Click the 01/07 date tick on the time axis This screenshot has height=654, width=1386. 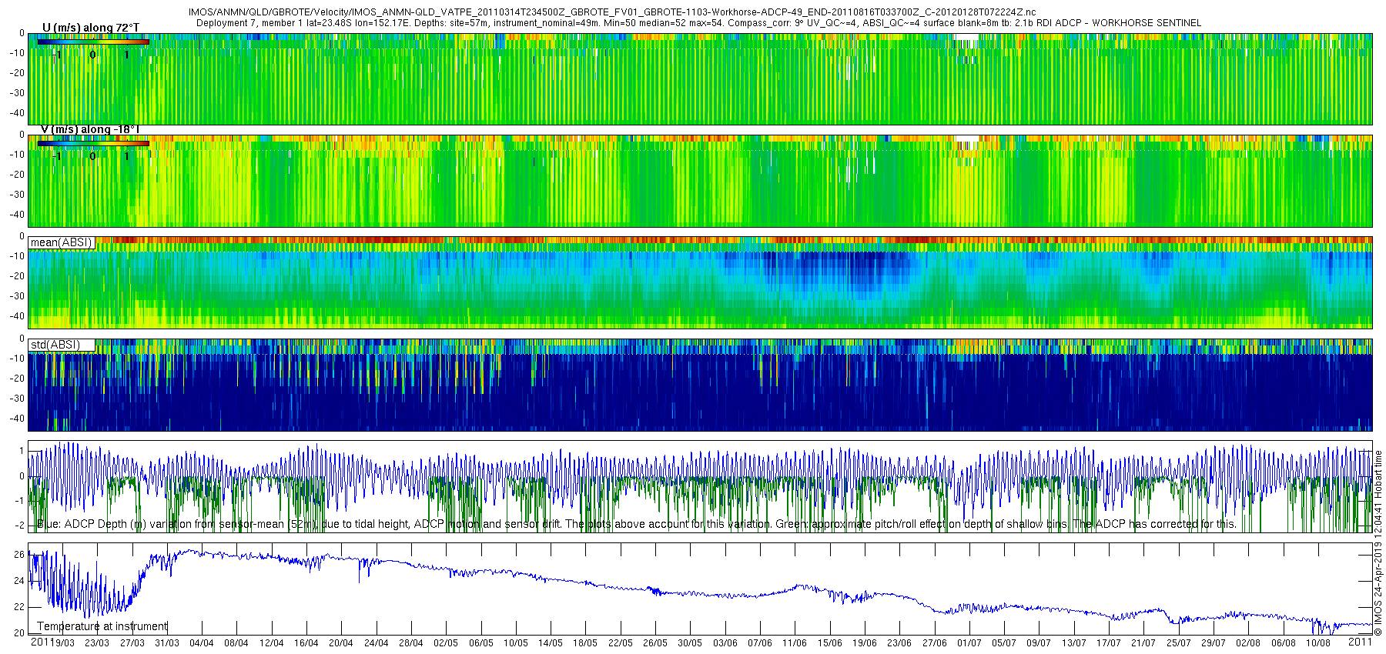coord(969,643)
